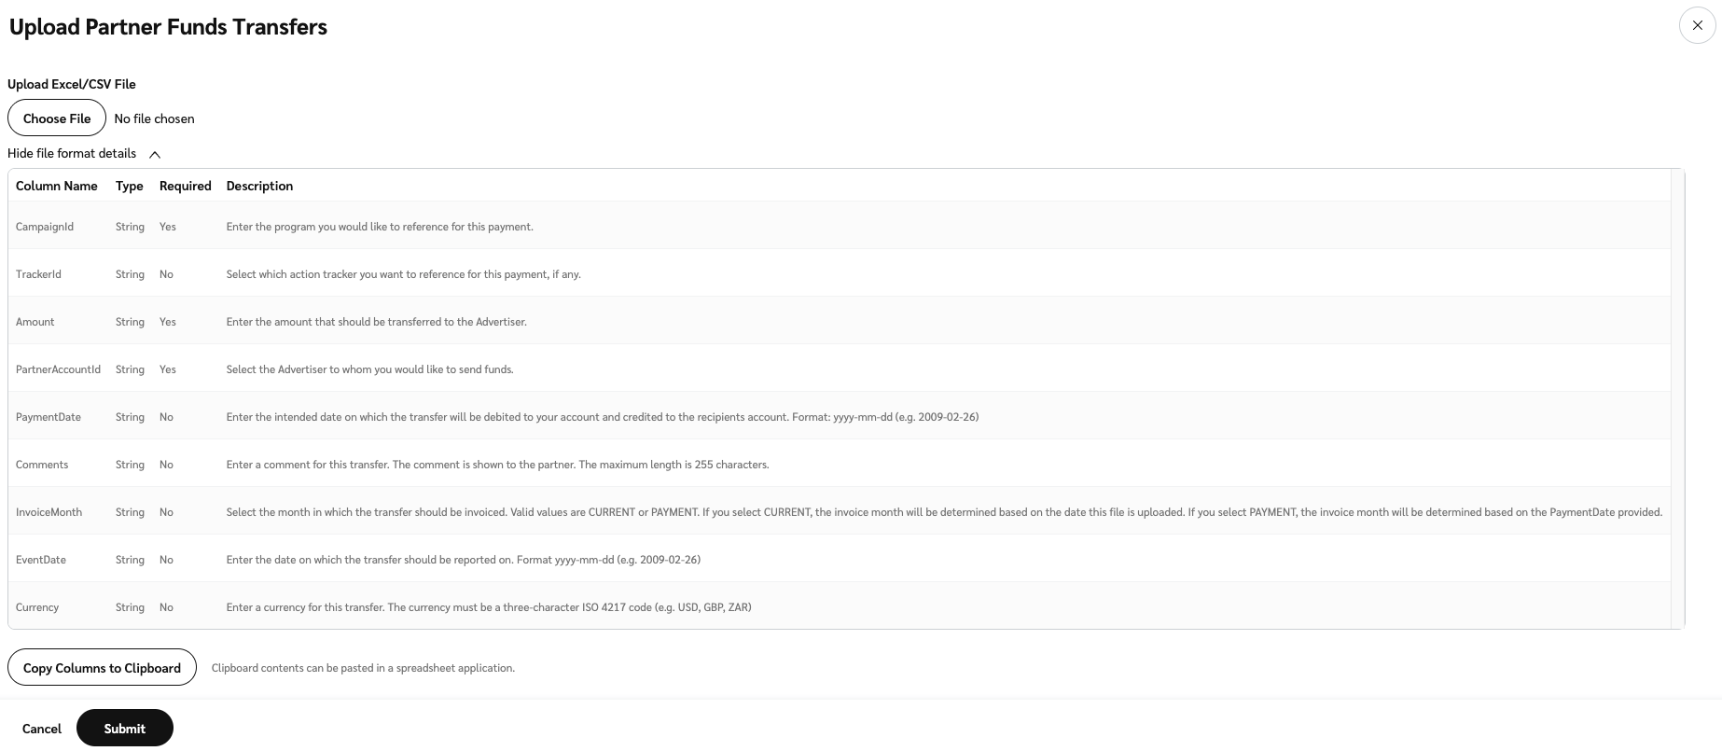Screen dimensions: 1722x751
Task: Click the Column Name header
Action: pyautogui.click(x=57, y=186)
